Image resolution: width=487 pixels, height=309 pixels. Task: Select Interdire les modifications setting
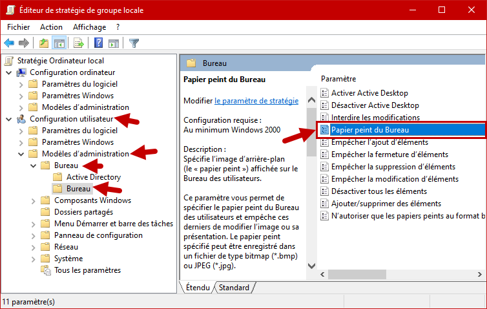tap(375, 118)
